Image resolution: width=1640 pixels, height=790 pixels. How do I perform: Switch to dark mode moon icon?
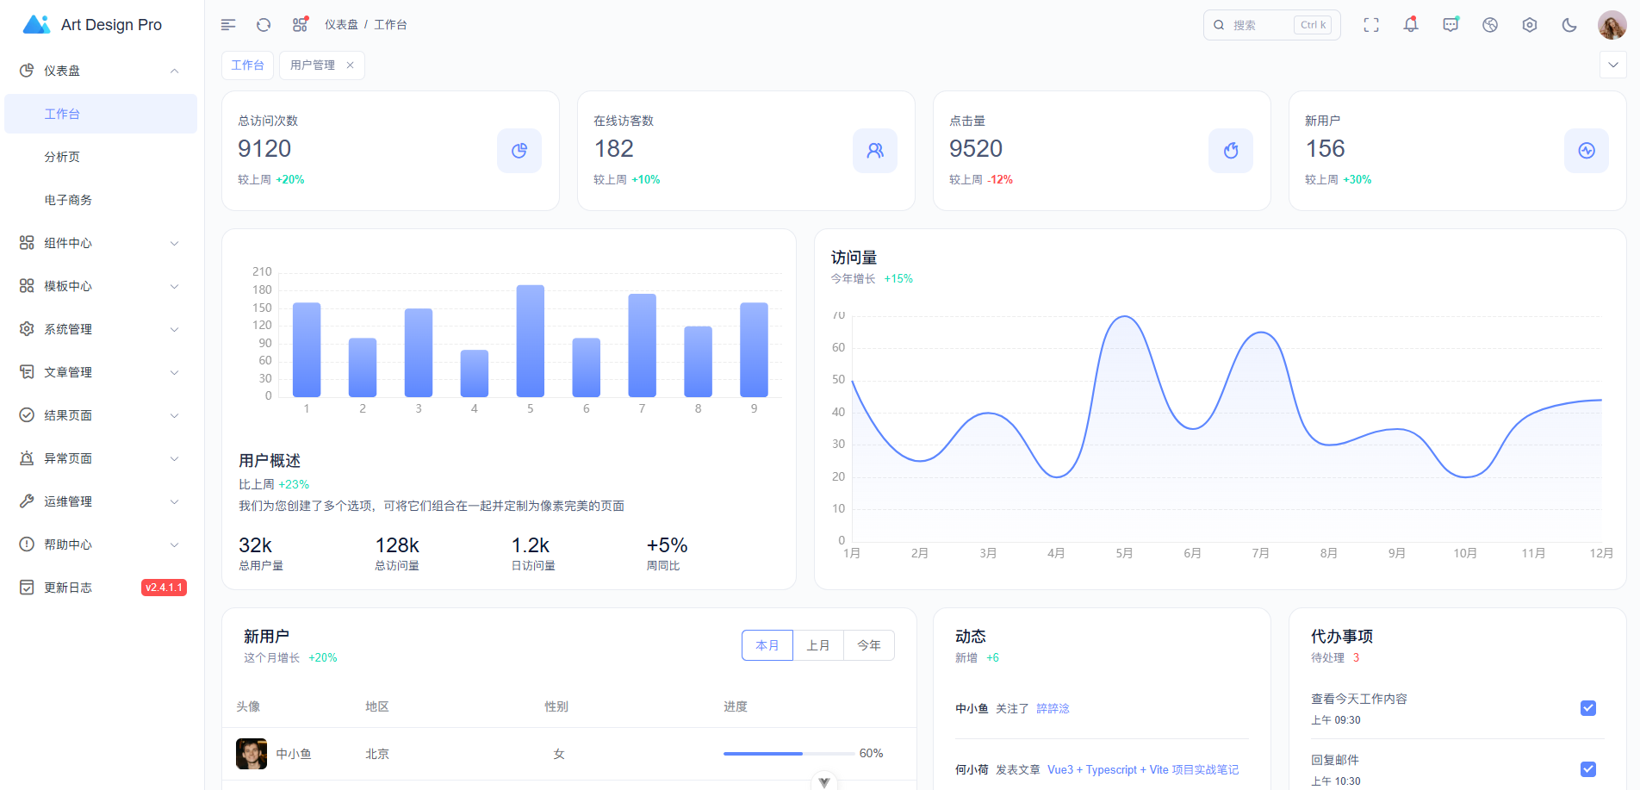click(1569, 25)
